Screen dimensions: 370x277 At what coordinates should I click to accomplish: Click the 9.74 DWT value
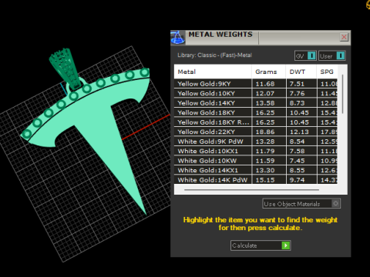pyautogui.click(x=298, y=180)
